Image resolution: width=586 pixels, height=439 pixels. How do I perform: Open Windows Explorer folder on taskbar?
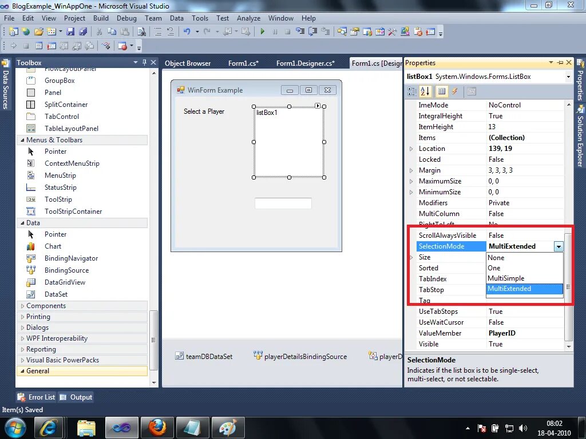click(86, 428)
